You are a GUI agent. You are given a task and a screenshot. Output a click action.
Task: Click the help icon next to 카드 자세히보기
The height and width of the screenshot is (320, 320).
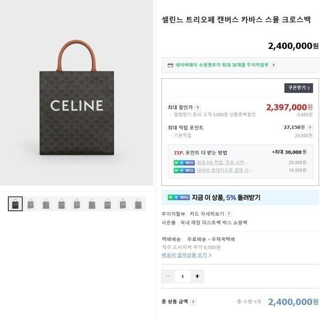tap(229, 214)
